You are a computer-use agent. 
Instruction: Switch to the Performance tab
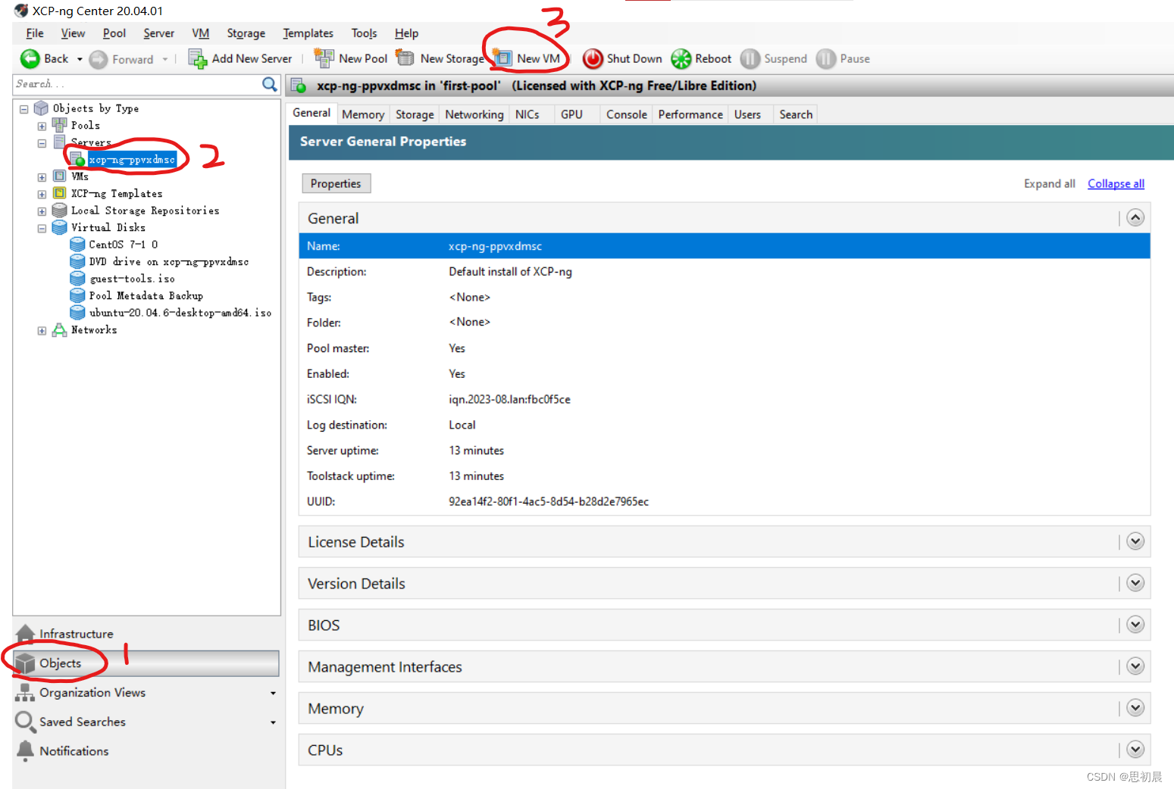tap(690, 114)
